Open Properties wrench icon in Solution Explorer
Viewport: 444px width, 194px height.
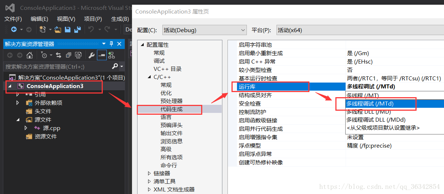point(92,55)
